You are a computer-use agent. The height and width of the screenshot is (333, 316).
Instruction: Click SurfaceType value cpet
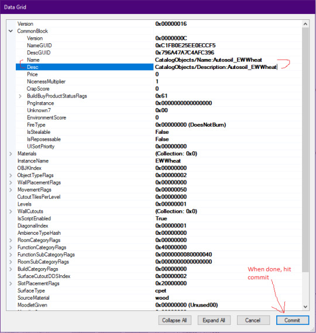tap(161, 291)
